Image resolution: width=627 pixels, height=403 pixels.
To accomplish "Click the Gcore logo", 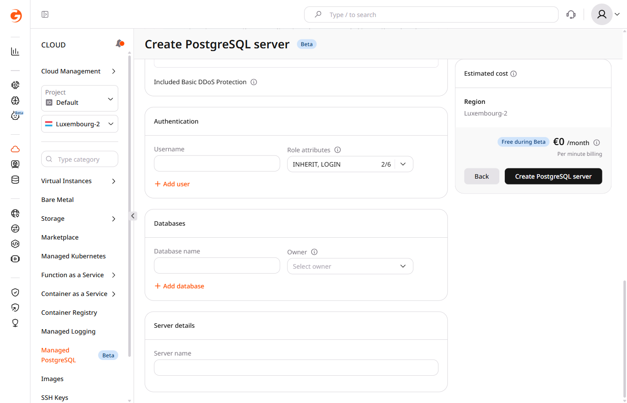I will click(16, 16).
